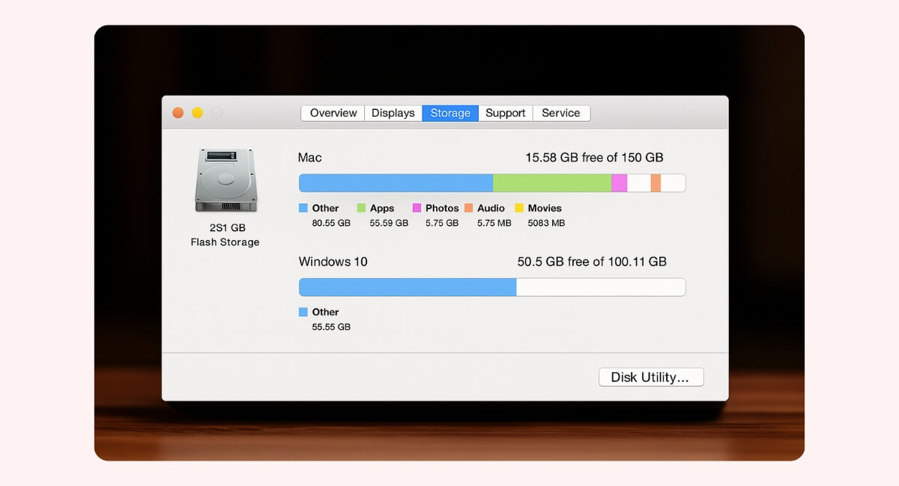The image size is (899, 486).
Task: Click the "Other" label under Windows 10
Action: tap(325, 312)
